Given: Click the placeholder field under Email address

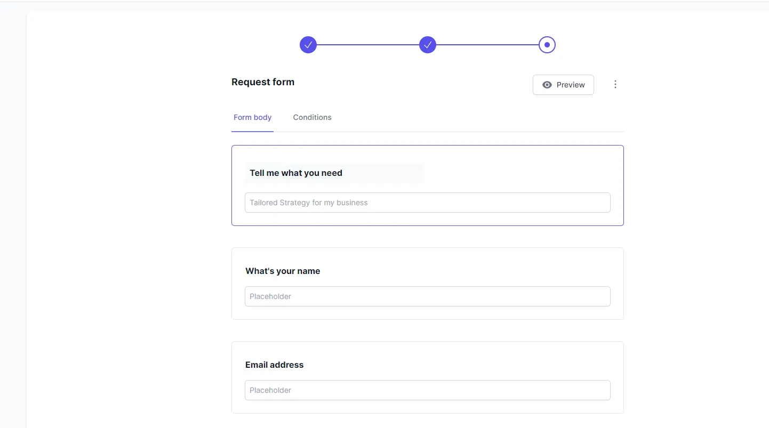Looking at the screenshot, I should (x=428, y=390).
